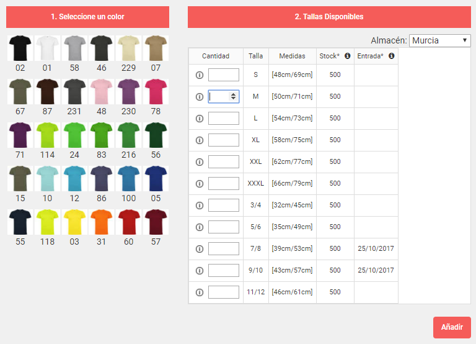Click the info icon in size 3/4 row
This screenshot has width=476, height=344.
(x=200, y=206)
